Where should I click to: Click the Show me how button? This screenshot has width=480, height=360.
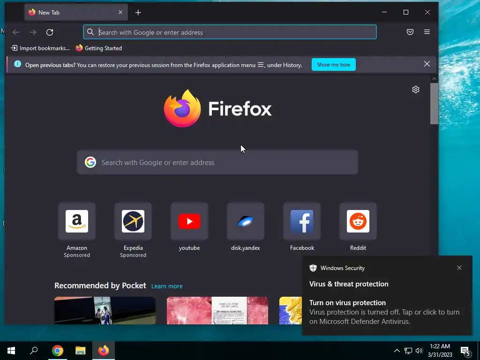point(333,65)
